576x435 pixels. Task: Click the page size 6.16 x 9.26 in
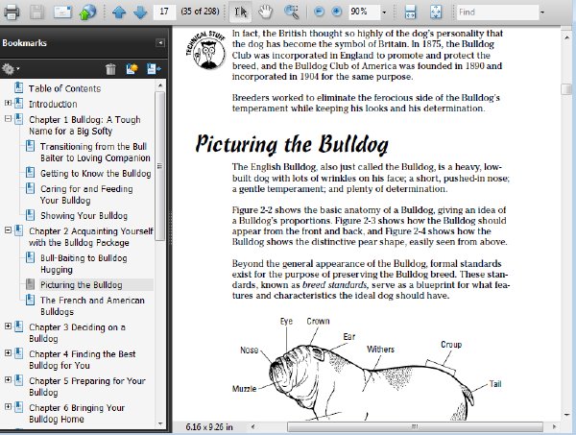coord(209,427)
